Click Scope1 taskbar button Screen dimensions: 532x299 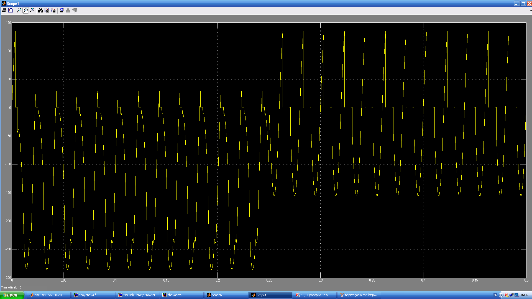(x=270, y=295)
